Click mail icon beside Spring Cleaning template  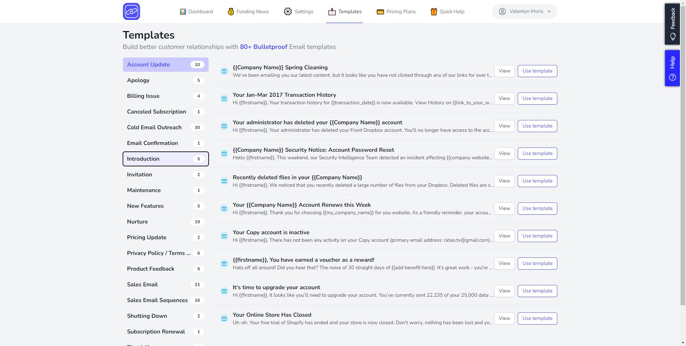(224, 71)
